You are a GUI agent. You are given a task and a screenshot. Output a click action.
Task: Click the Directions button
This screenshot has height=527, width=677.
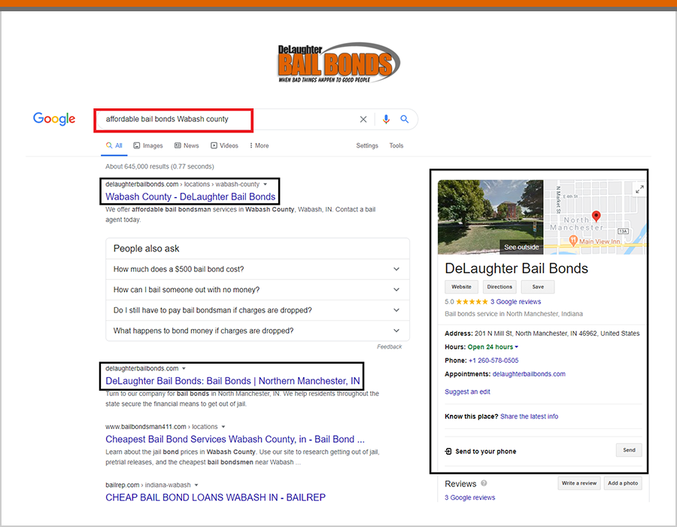click(x=499, y=287)
